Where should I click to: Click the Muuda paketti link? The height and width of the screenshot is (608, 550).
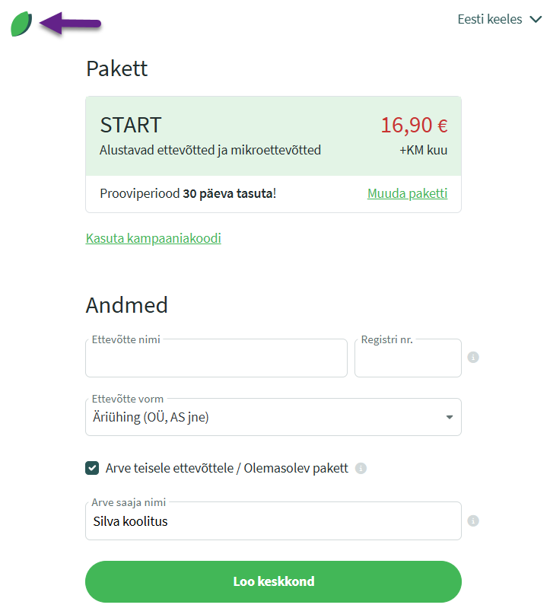pos(407,193)
